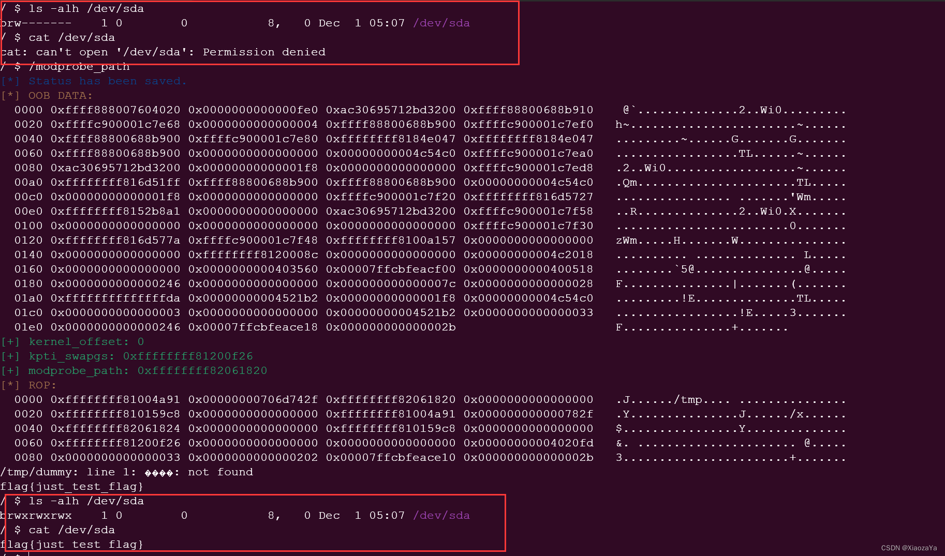The height and width of the screenshot is (556, 945).
Task: Click value 0xffffffff816d51ff in row 00a0
Action: coord(115,183)
